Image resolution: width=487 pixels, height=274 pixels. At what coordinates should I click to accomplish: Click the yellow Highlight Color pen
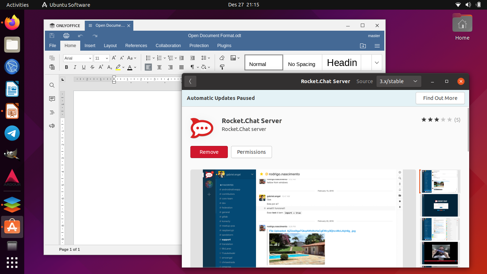click(x=118, y=67)
